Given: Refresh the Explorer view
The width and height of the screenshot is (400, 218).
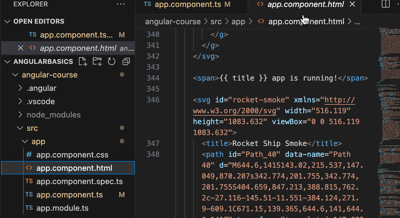Looking at the screenshot, I should point(111,61).
